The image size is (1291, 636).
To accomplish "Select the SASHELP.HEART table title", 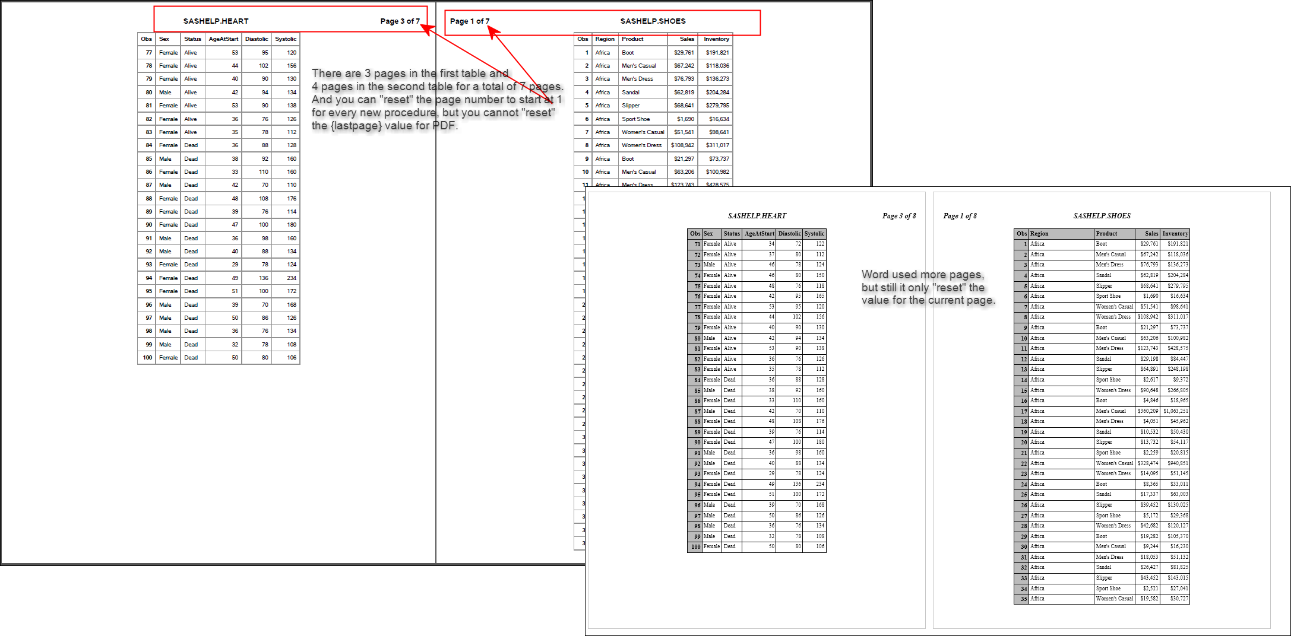I will (x=216, y=21).
